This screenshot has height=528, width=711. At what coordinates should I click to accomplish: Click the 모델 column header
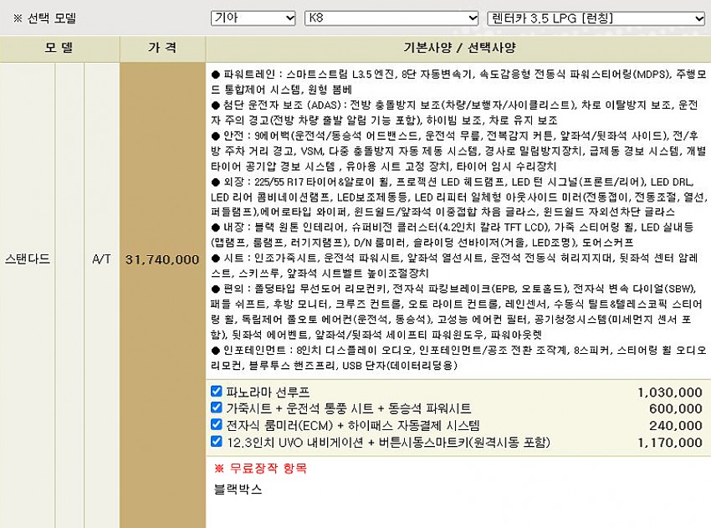(59, 48)
